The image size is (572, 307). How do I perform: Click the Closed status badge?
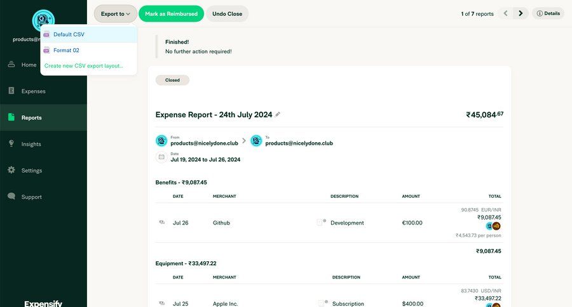click(x=172, y=80)
